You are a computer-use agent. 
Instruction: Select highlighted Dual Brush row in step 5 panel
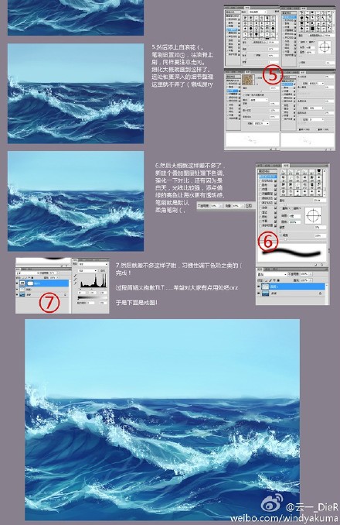[232, 29]
